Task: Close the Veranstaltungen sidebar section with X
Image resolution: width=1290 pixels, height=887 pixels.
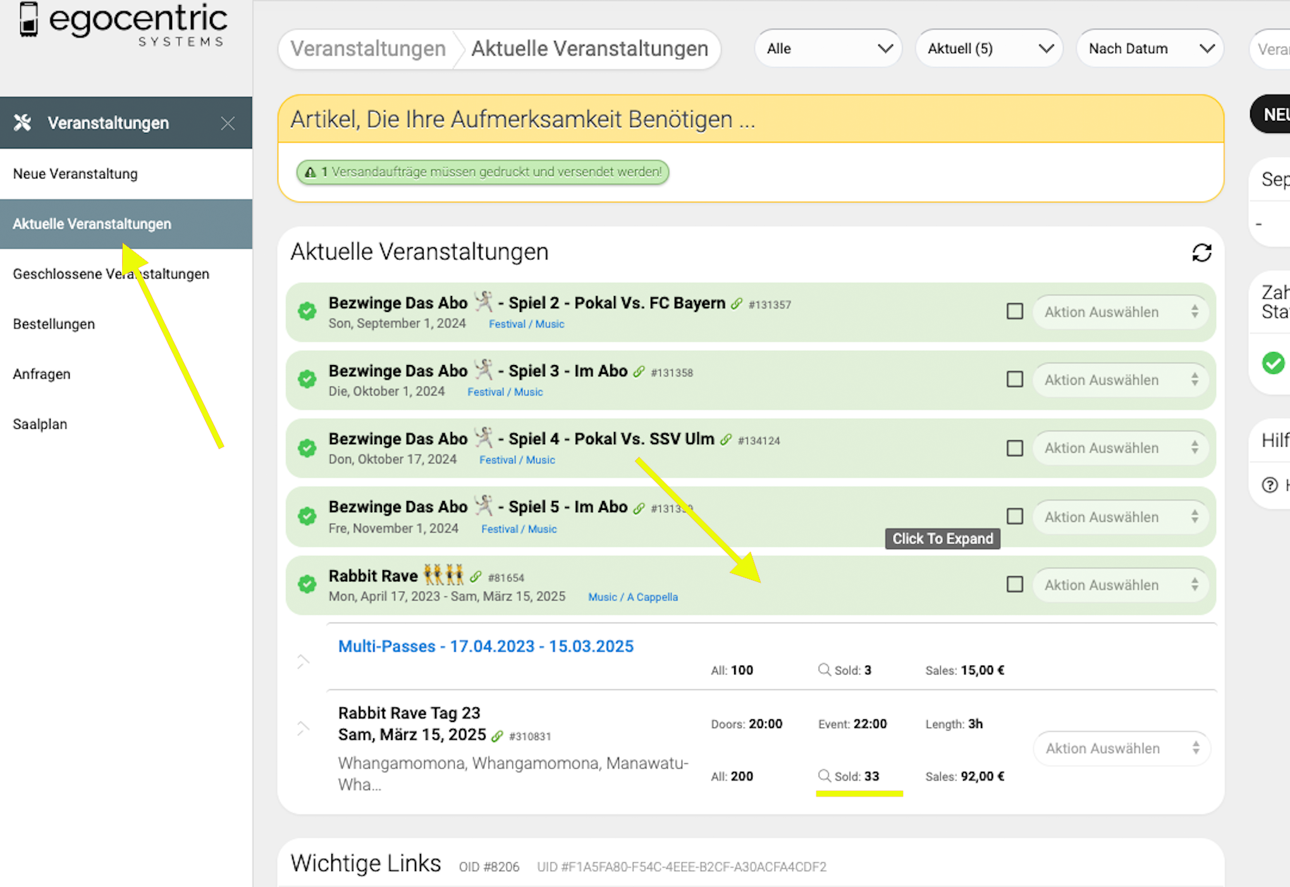Action: tap(228, 123)
